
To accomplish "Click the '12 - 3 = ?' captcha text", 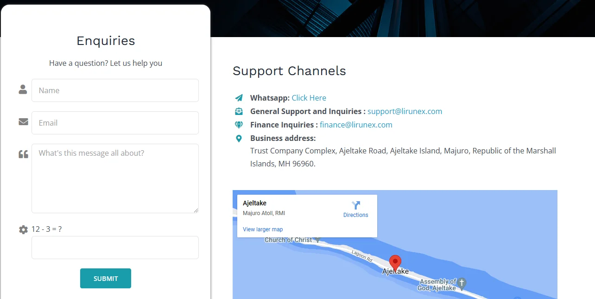I will [46, 229].
